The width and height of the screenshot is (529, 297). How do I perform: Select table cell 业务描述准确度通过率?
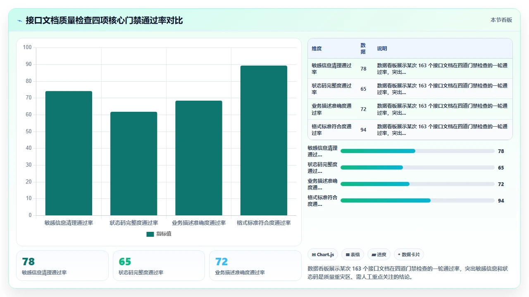pyautogui.click(x=332, y=109)
